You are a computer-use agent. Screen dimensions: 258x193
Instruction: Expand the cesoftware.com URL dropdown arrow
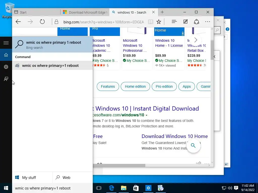pyautogui.click(x=146, y=115)
